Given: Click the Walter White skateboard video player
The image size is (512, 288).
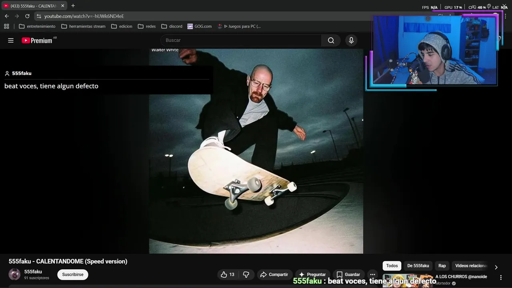Looking at the screenshot, I should 256,151.
